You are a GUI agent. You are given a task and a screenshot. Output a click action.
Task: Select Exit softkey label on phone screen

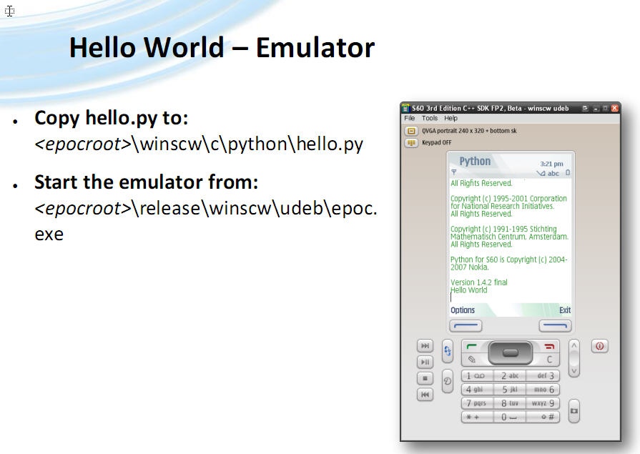click(x=565, y=310)
